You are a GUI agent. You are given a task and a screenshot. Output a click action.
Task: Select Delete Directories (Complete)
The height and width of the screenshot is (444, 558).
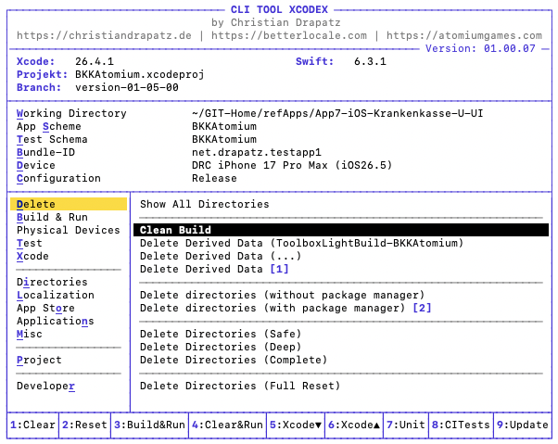pos(234,360)
